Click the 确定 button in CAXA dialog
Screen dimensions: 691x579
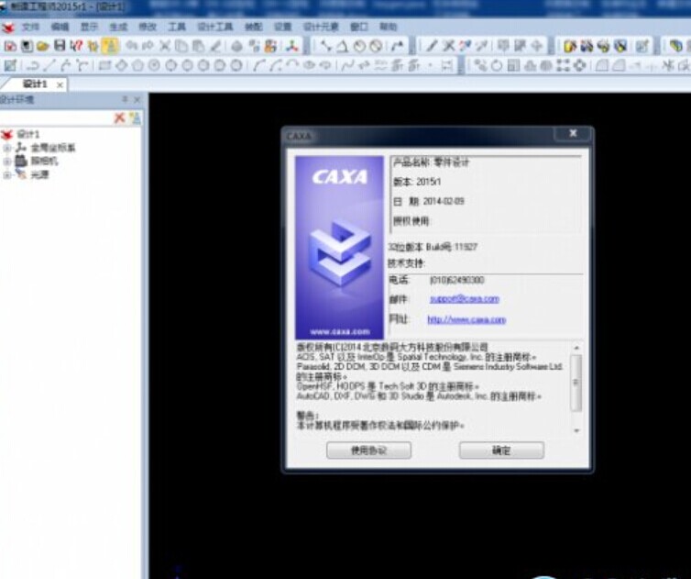pyautogui.click(x=501, y=451)
